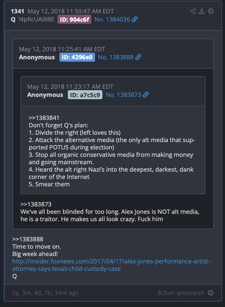Open post link No. 1383888

tap(116, 57)
